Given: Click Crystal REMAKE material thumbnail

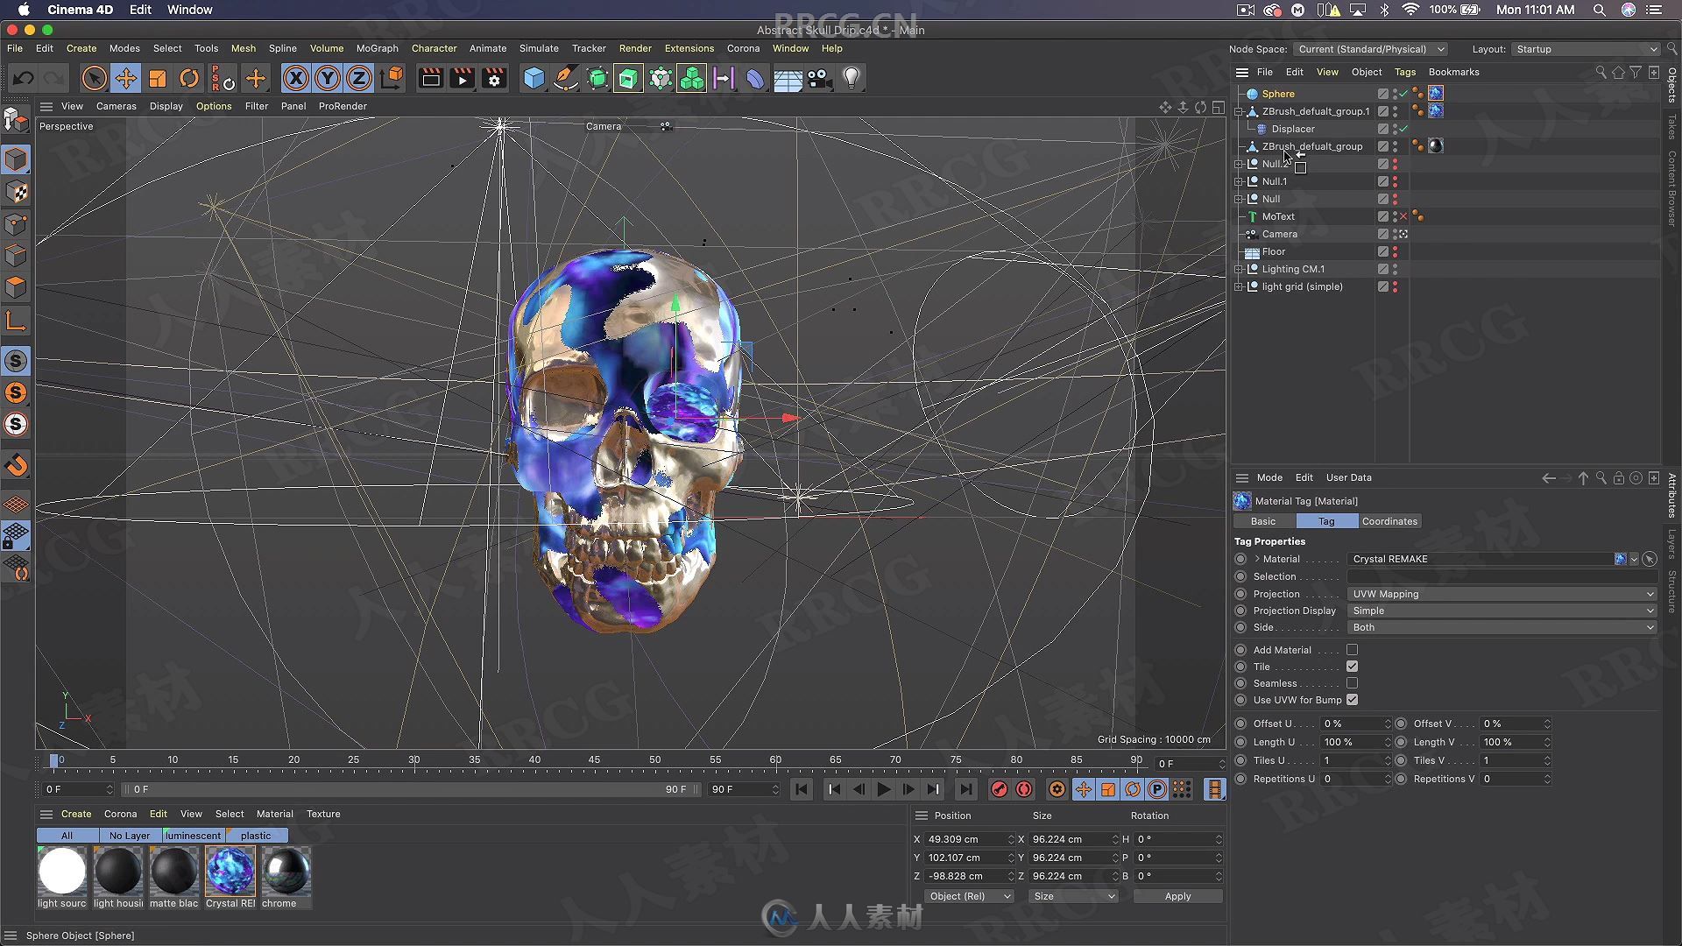Looking at the screenshot, I should (230, 871).
